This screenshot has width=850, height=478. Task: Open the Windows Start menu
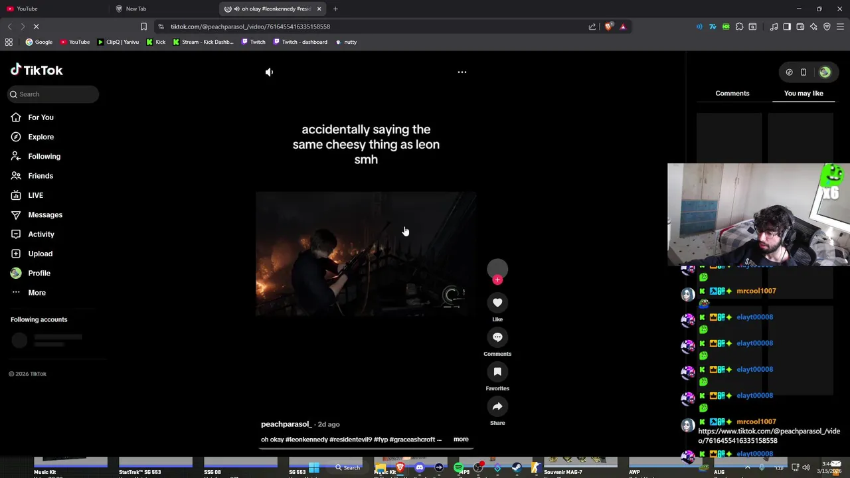coord(314,467)
